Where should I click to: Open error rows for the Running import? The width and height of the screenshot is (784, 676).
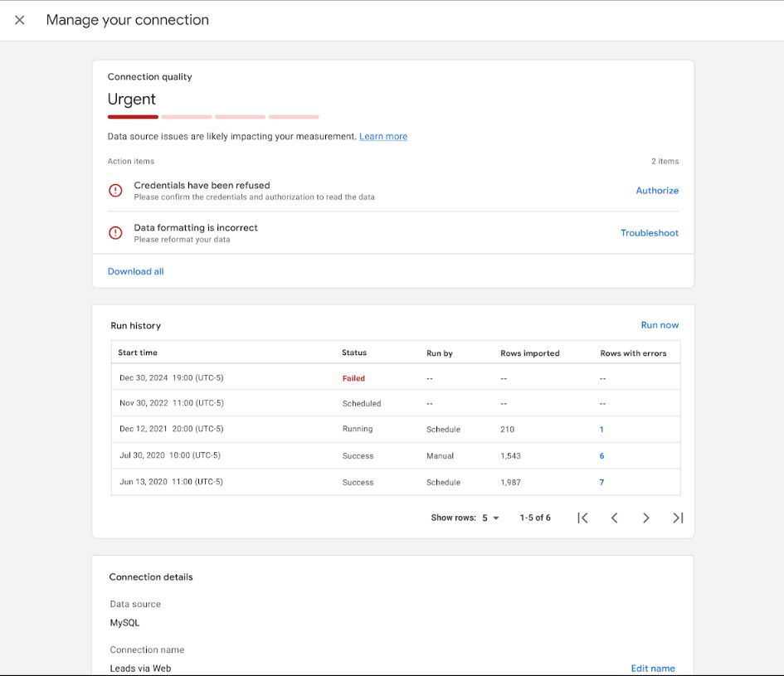pyautogui.click(x=601, y=429)
